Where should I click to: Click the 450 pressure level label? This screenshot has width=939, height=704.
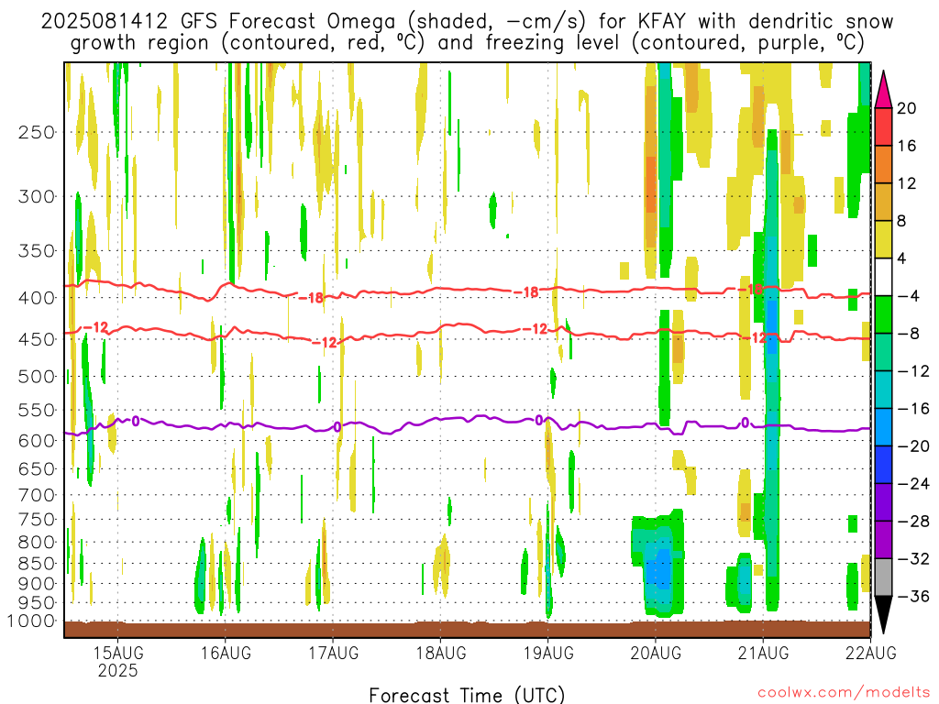(x=37, y=339)
